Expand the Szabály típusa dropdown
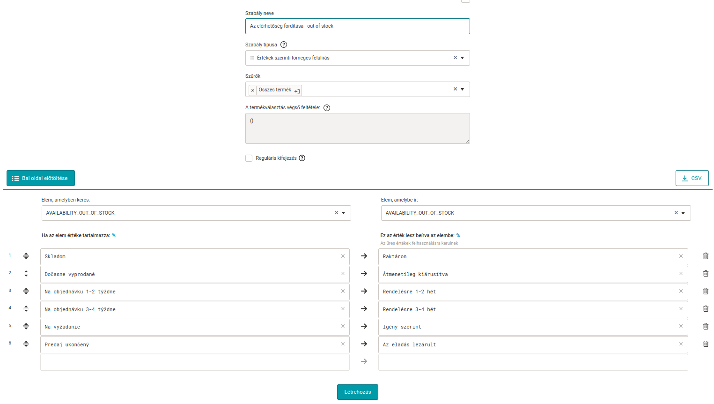Image resolution: width=714 pixels, height=404 pixels. coord(462,58)
